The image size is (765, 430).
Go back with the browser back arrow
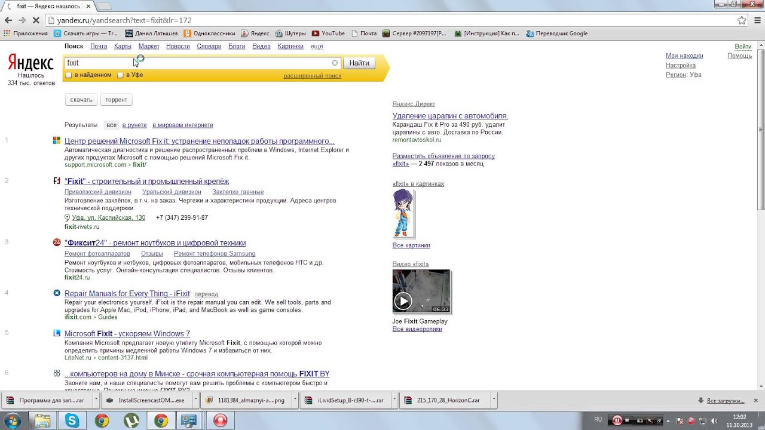pyautogui.click(x=8, y=20)
